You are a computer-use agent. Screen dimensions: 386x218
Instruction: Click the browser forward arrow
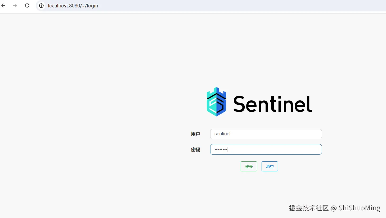coord(15,6)
